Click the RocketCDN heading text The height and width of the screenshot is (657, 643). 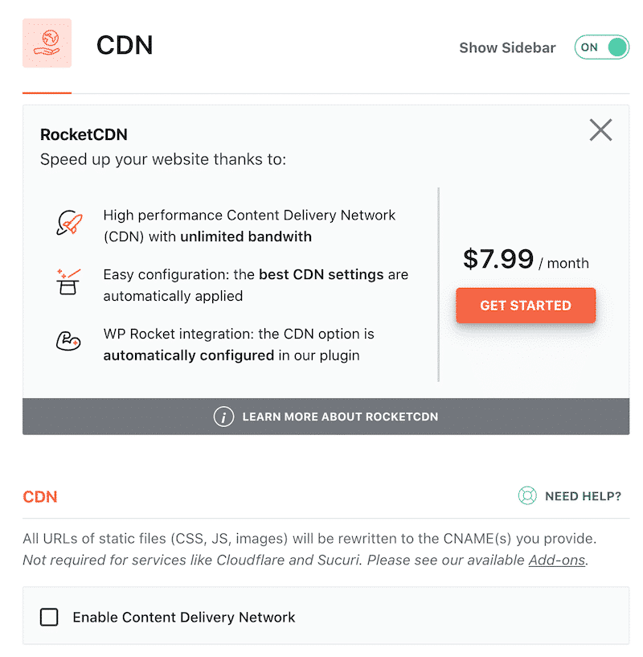[x=84, y=134]
